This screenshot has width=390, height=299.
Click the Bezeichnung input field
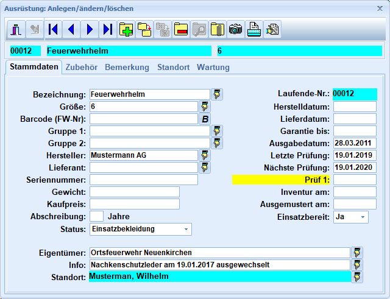point(150,94)
